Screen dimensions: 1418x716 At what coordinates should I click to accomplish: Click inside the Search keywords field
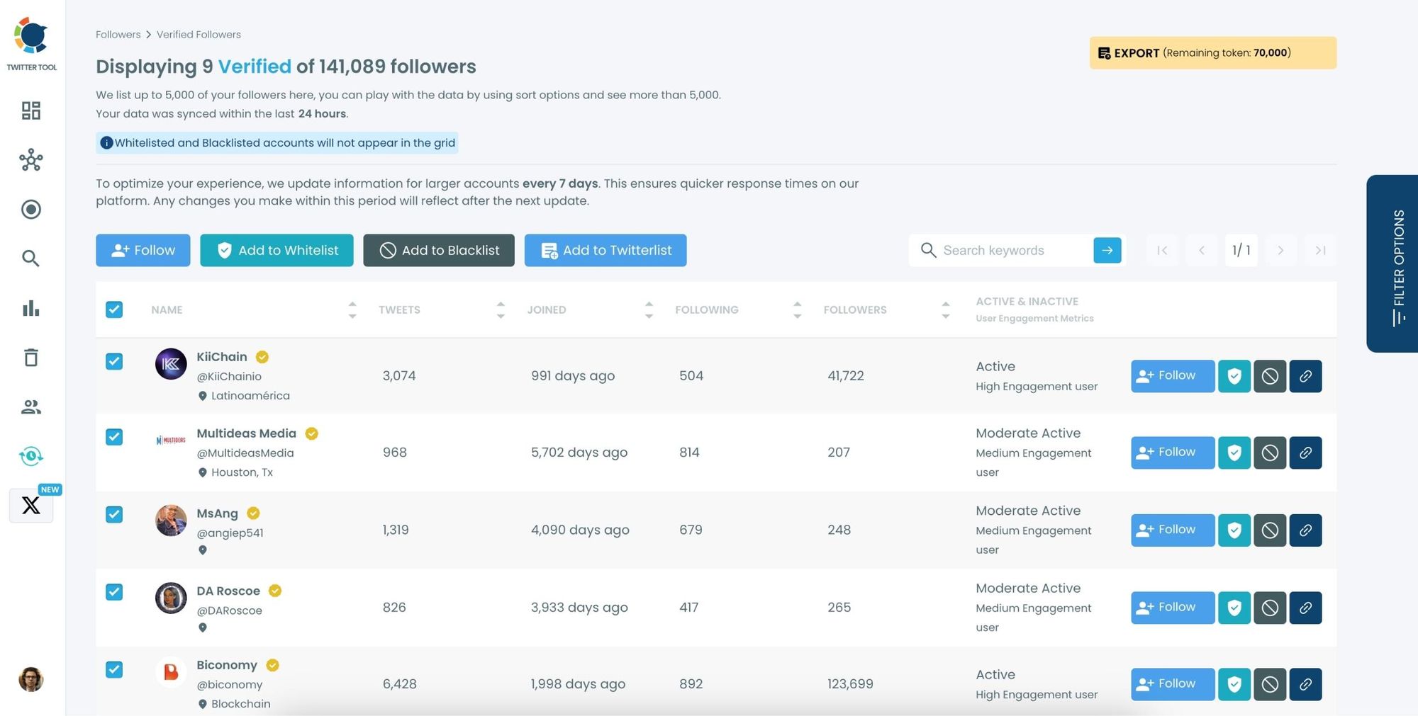tap(1007, 250)
